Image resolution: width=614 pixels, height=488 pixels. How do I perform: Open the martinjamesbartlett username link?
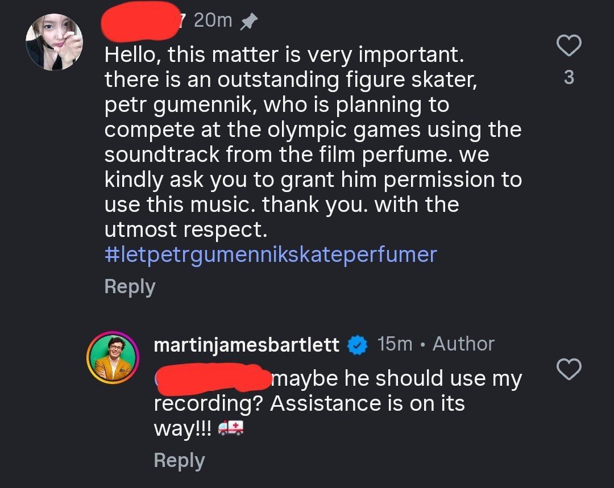(247, 344)
